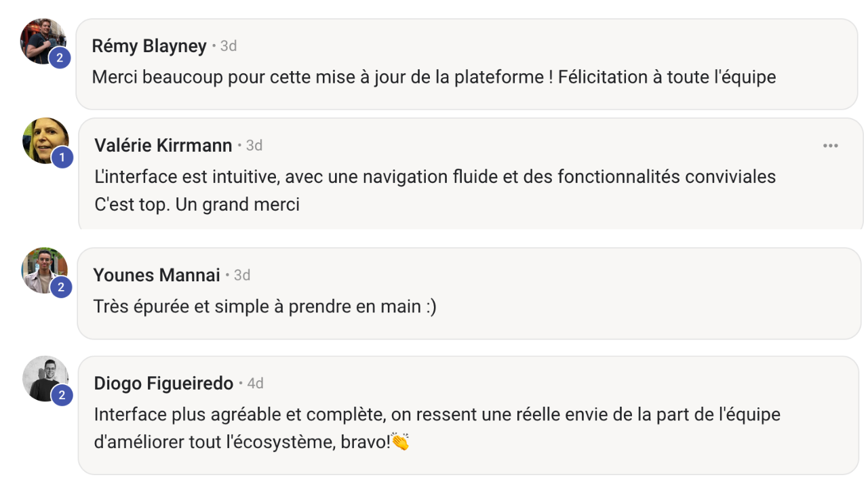Select the comment starting with "Merci beaucoup pour cette mise à jour"
This screenshot has width=868, height=488.
tap(434, 77)
